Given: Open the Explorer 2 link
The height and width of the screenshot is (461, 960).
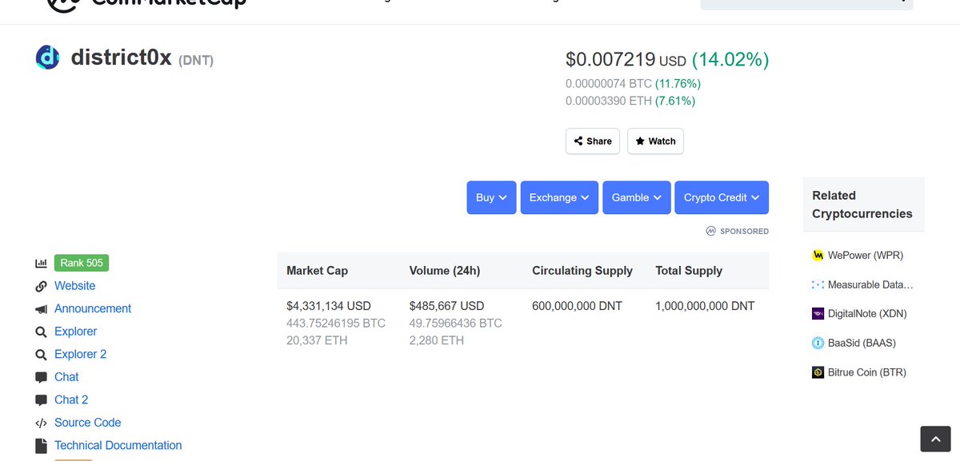Looking at the screenshot, I should (x=80, y=354).
